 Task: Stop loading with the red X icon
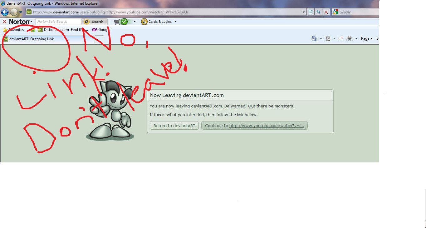coord(326,12)
